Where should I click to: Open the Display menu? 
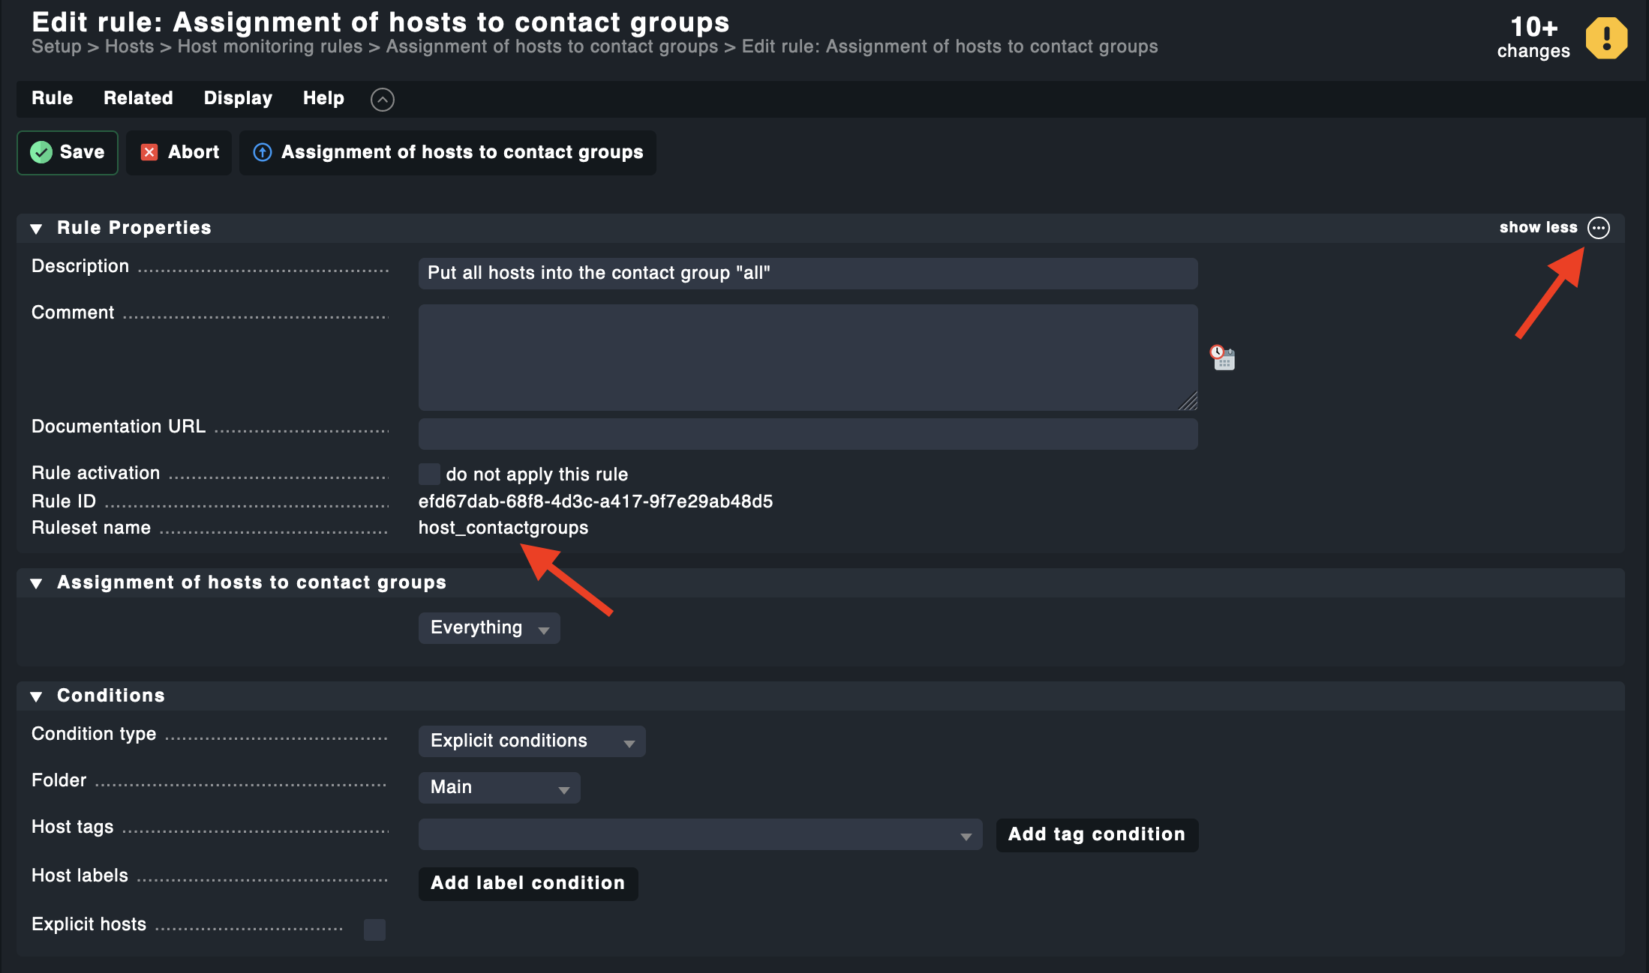238,98
